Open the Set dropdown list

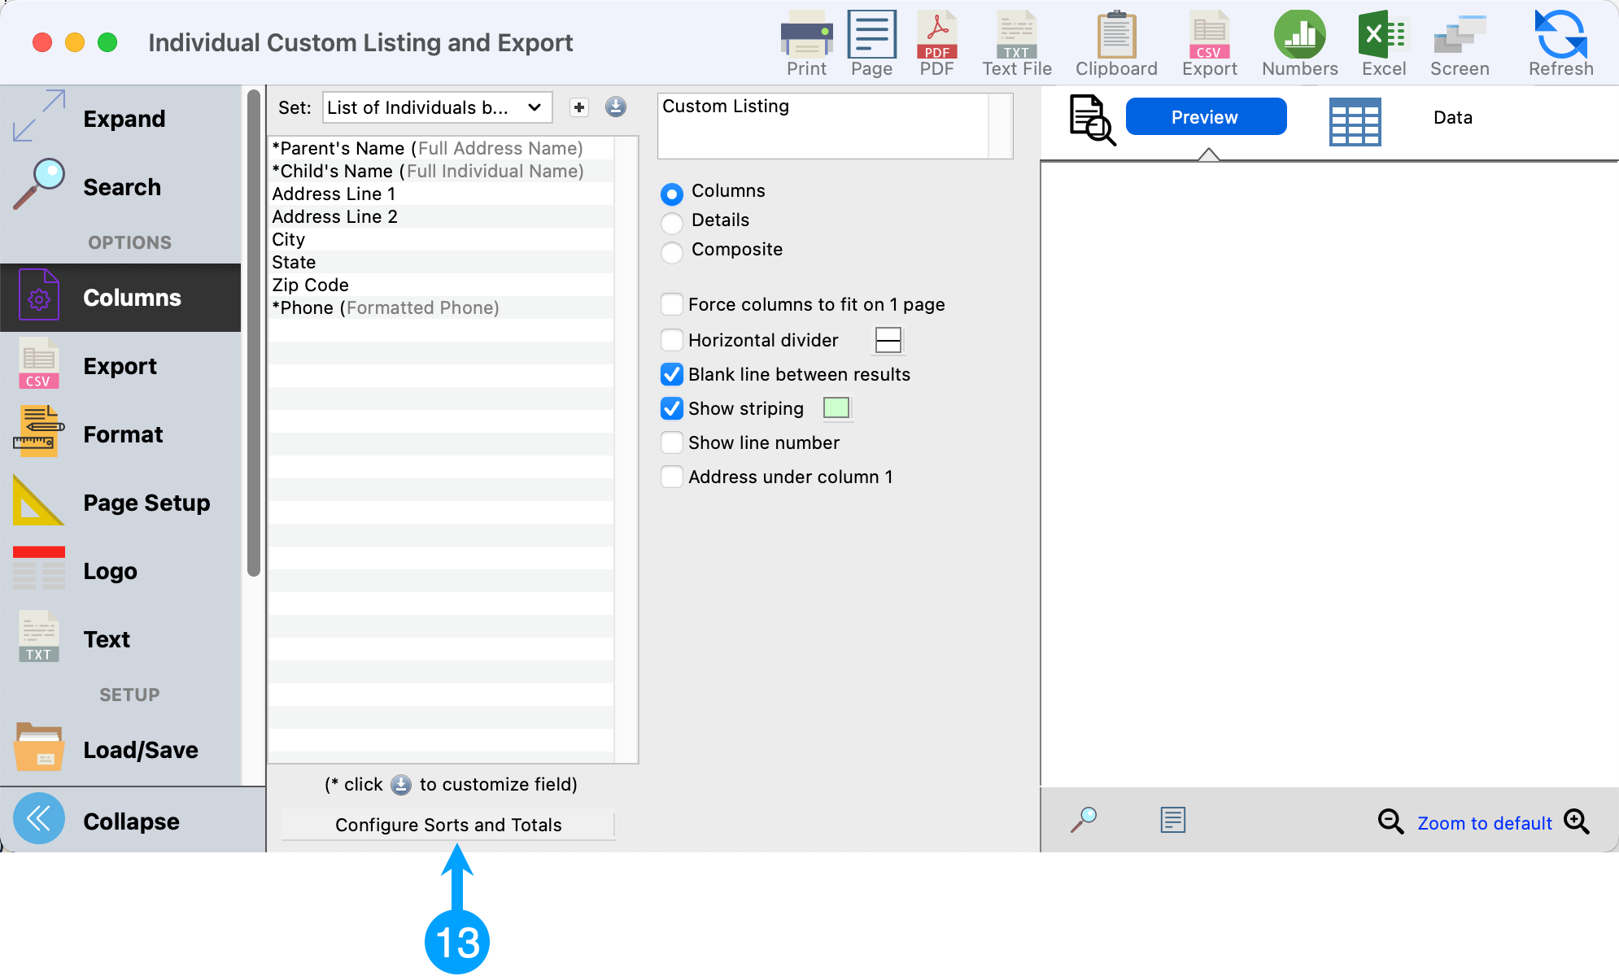click(437, 108)
